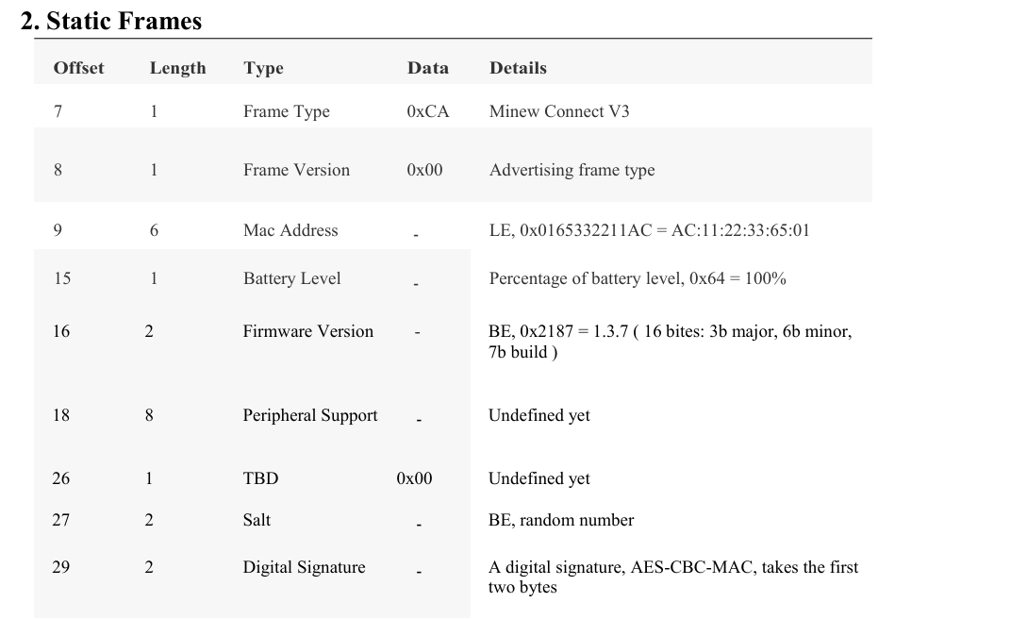This screenshot has height=619, width=1011.
Task: Select the Digital Signature cell
Action: pos(304,567)
